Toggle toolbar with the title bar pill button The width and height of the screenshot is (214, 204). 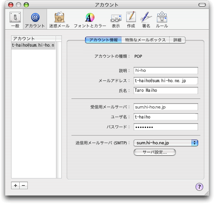pyautogui.click(x=202, y=5)
